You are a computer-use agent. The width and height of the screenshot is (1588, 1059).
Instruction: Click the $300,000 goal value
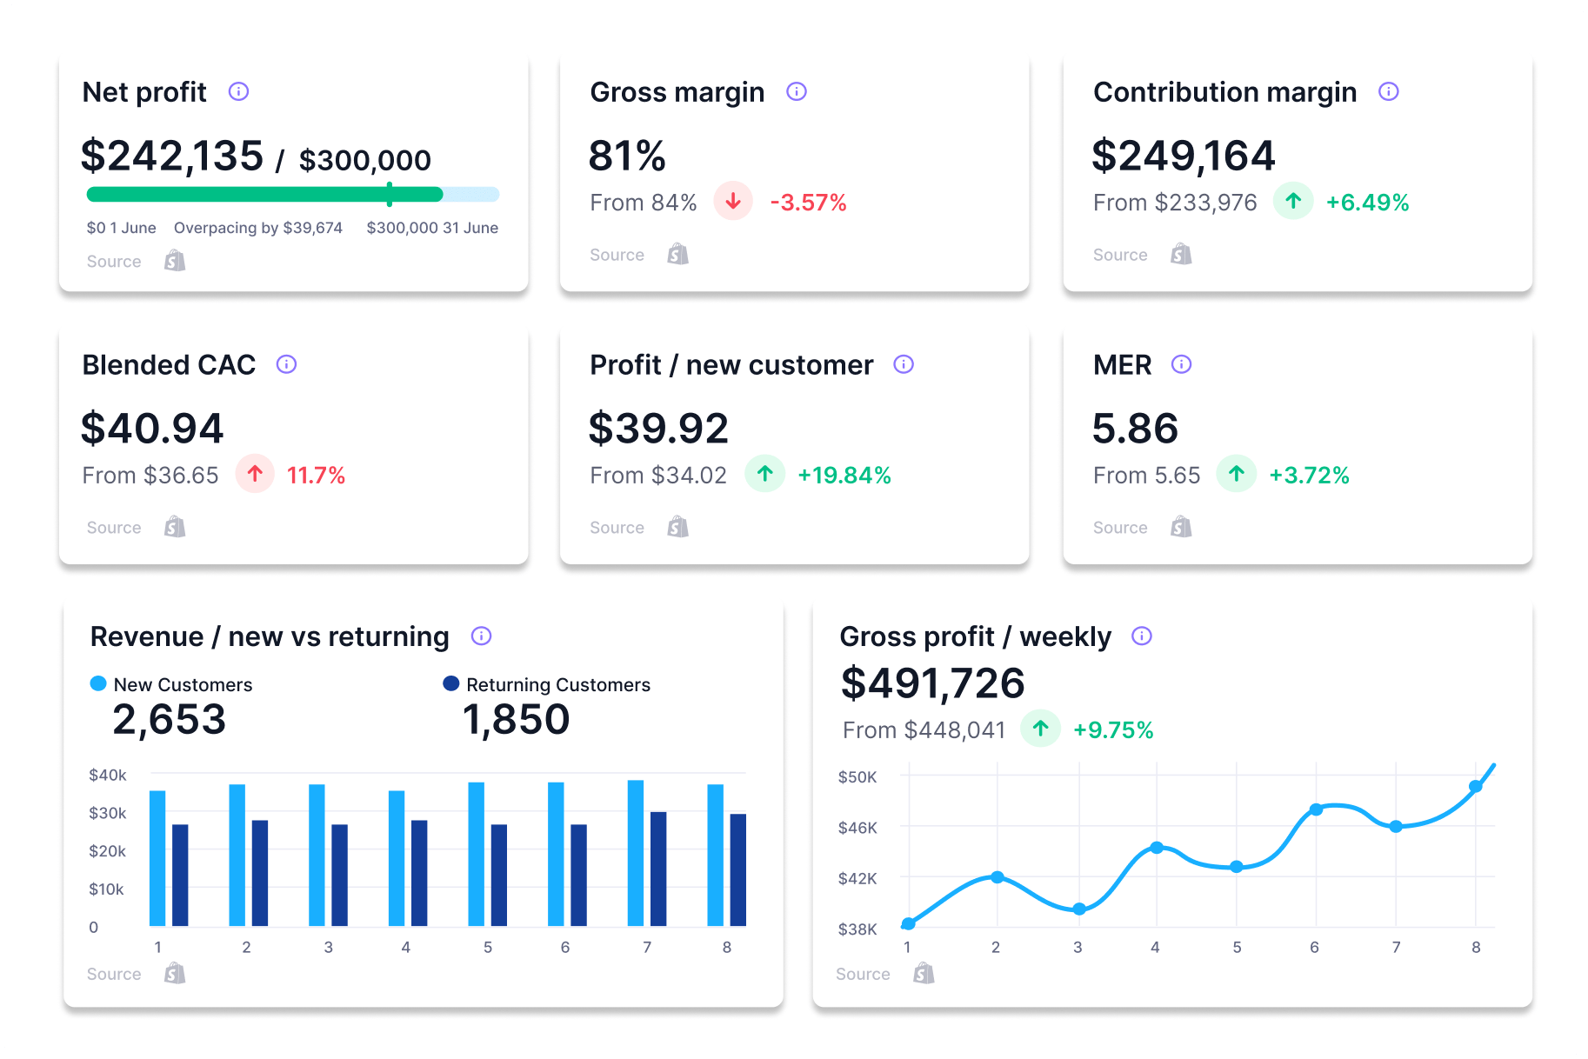click(x=365, y=160)
